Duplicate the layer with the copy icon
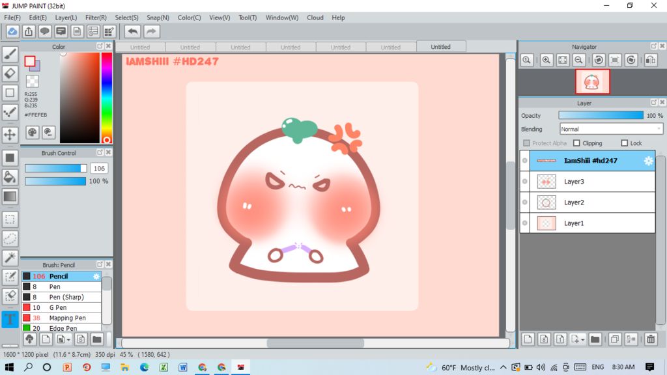Viewport: 667px width, 375px height. (615, 339)
